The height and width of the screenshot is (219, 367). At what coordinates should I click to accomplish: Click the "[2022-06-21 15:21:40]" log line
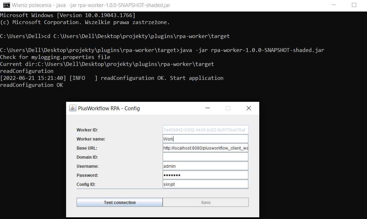[112, 78]
